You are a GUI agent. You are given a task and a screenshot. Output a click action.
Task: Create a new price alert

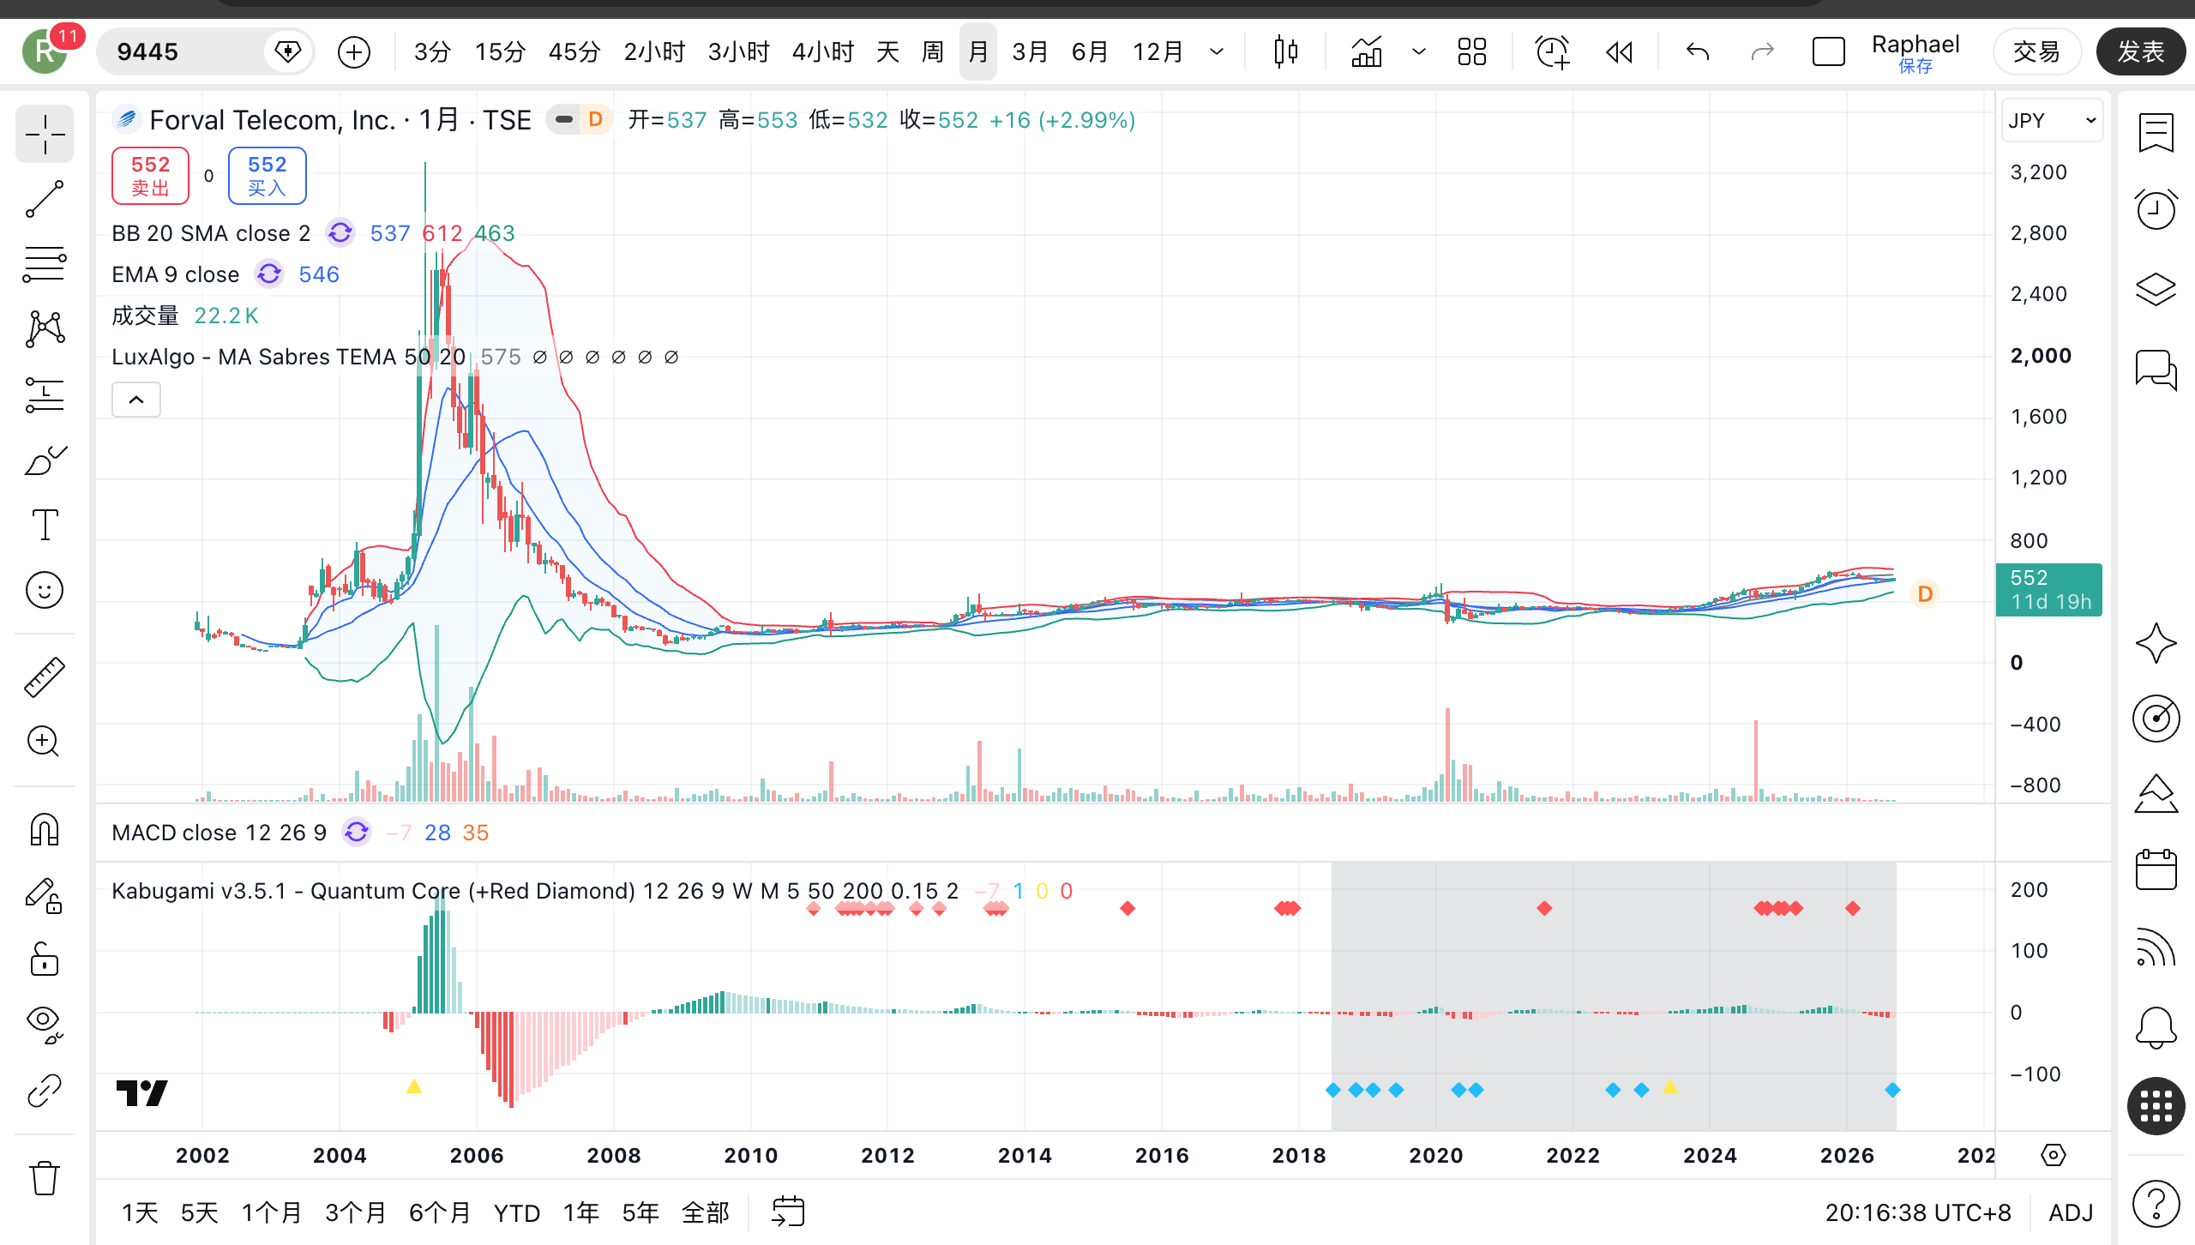(1552, 52)
